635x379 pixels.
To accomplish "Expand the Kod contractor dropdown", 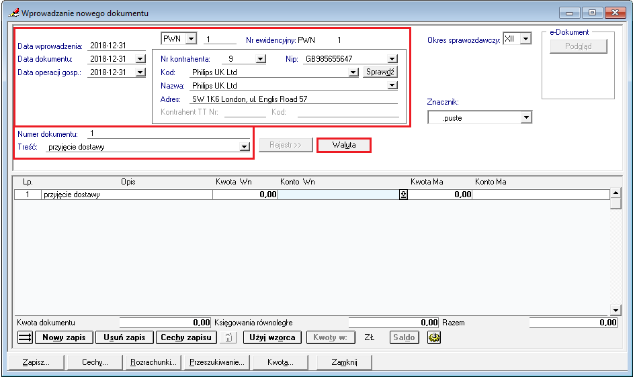I will tap(353, 72).
